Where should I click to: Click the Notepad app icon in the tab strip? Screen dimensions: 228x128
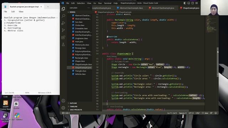pyautogui.click(x=5, y=7)
